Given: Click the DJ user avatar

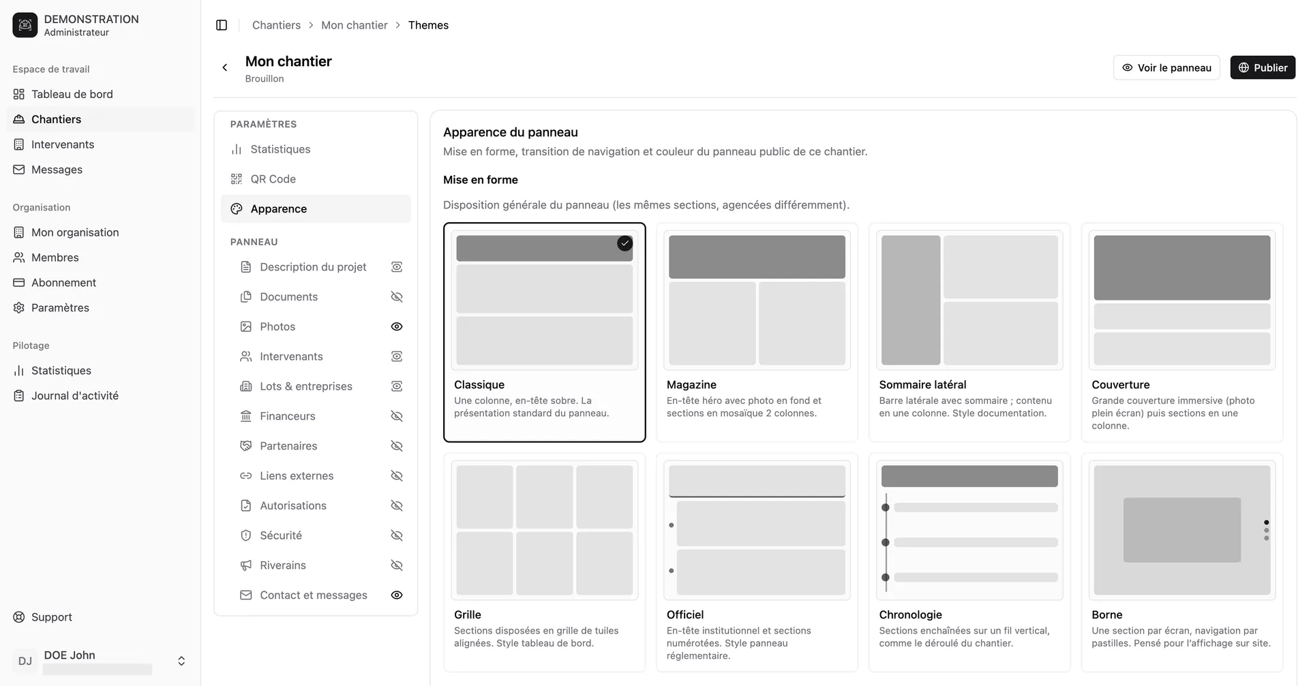Looking at the screenshot, I should pos(25,661).
